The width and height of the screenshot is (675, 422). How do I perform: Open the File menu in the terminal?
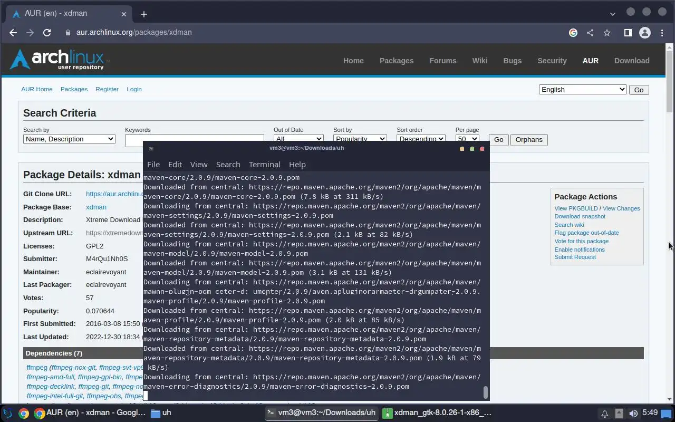(153, 165)
